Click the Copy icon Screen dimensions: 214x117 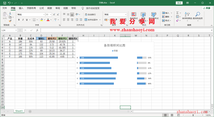(x=10, y=17)
